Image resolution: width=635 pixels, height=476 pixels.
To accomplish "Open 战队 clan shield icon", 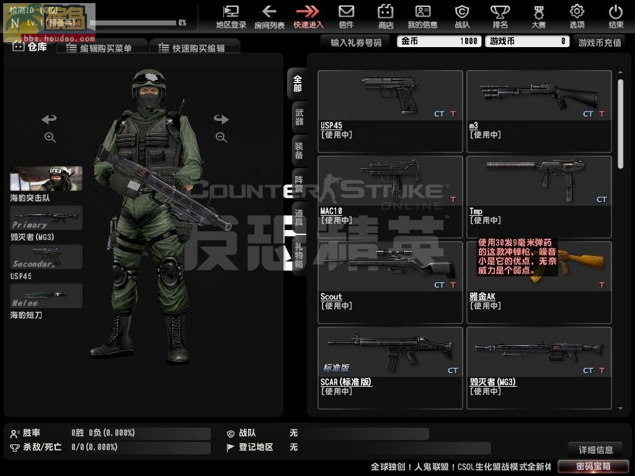I will [462, 17].
